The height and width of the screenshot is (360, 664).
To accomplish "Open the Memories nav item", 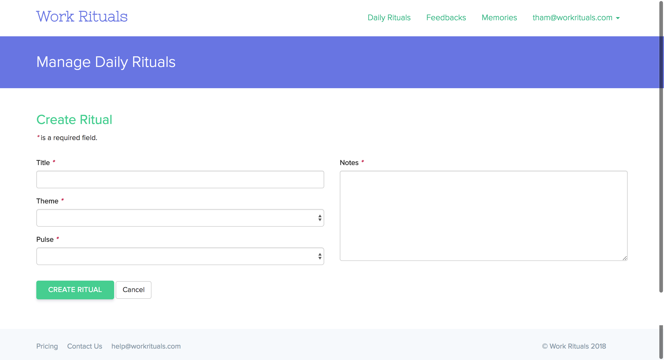I will [x=499, y=18].
